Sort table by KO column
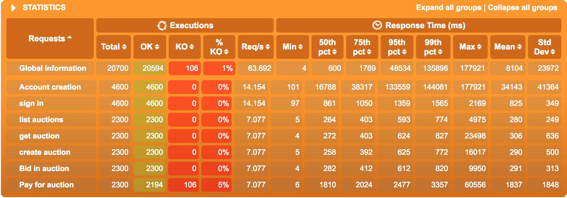Screen dimensions: 567x198 pyautogui.click(x=184, y=47)
